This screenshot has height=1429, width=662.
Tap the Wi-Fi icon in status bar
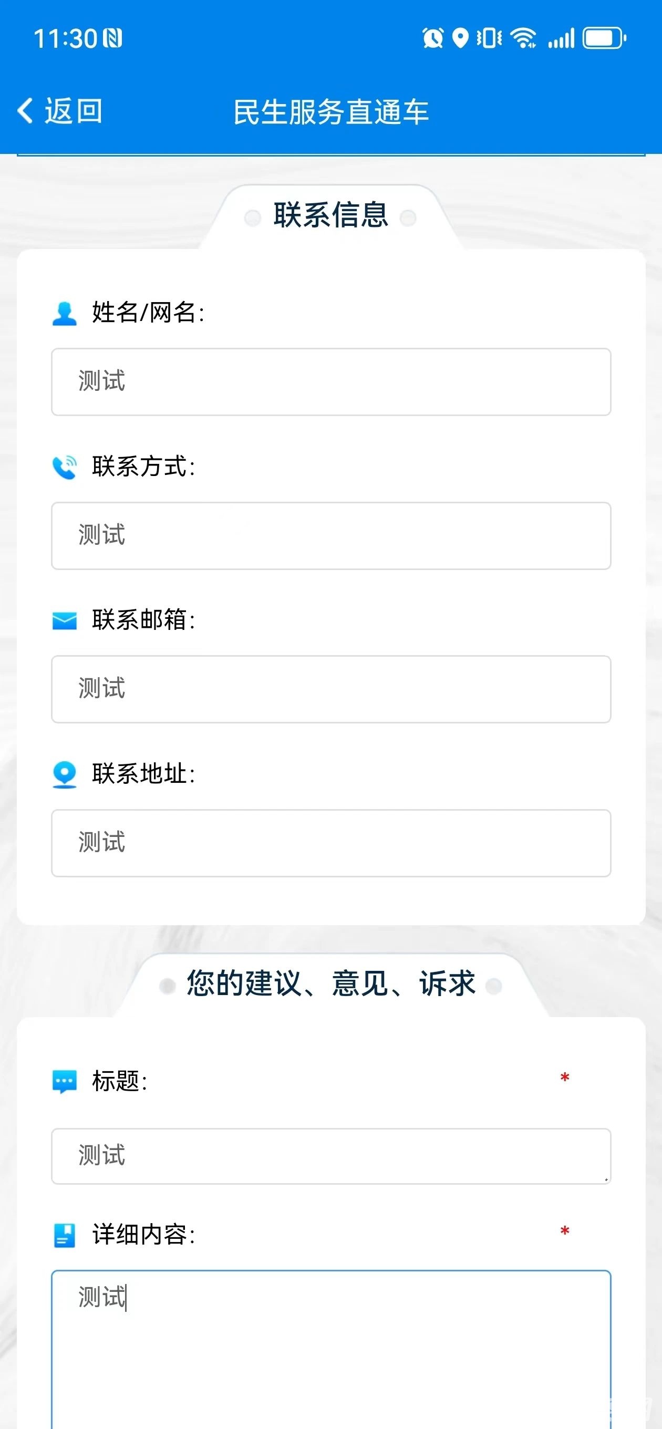[523, 38]
